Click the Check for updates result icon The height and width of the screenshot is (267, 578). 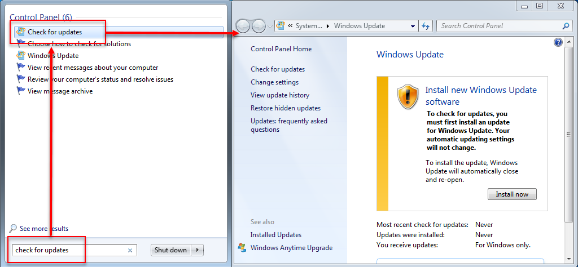[x=21, y=32]
